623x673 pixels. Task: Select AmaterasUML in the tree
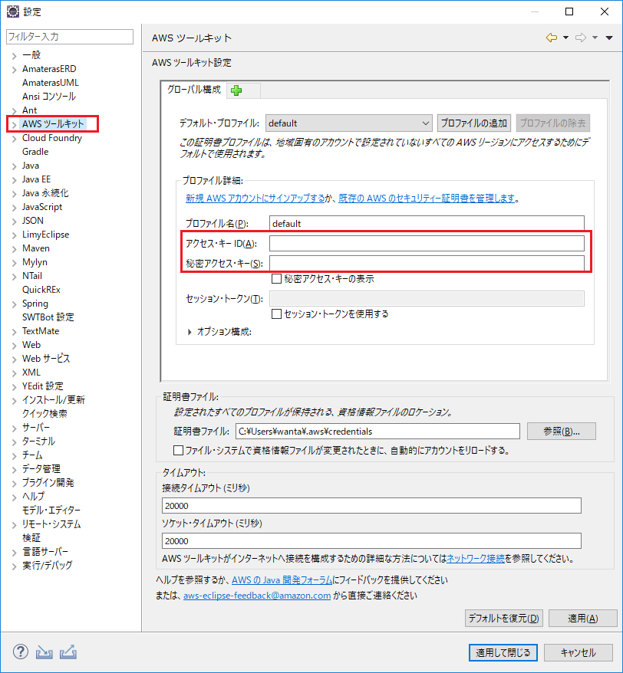51,83
